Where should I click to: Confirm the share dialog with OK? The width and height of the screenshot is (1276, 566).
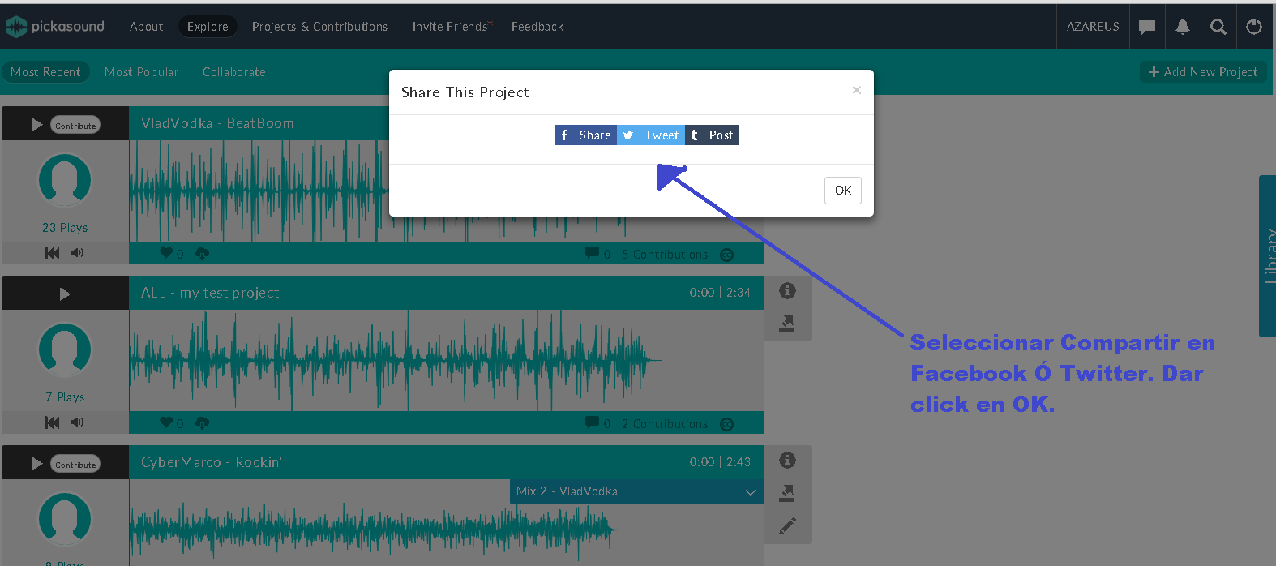pos(843,191)
